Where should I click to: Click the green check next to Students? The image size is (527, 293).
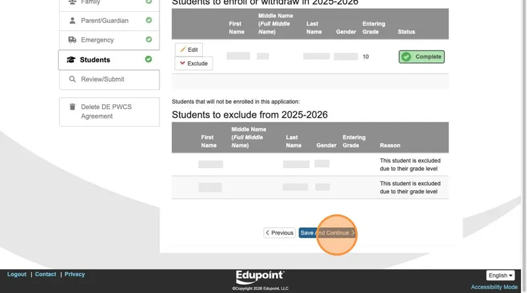(x=148, y=59)
